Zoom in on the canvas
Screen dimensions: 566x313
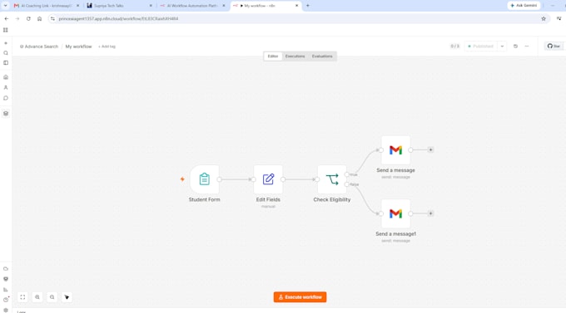coord(37,297)
